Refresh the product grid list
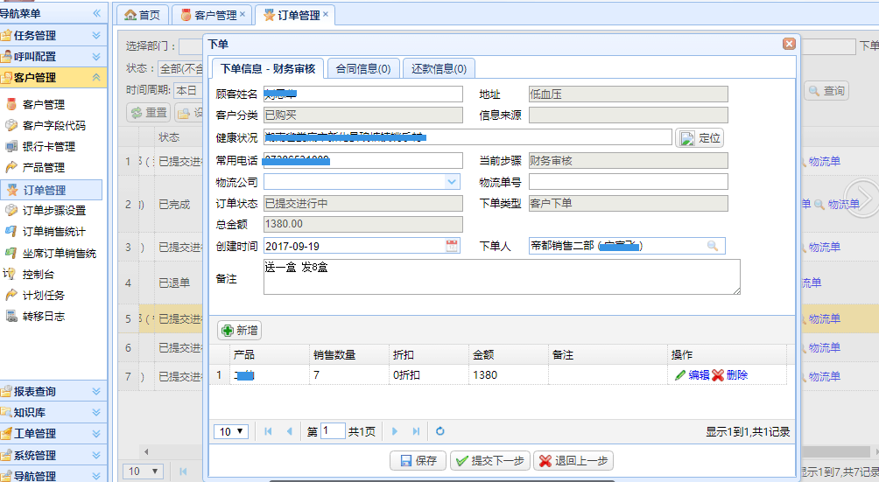Viewport: 879px width, 482px height. click(440, 431)
